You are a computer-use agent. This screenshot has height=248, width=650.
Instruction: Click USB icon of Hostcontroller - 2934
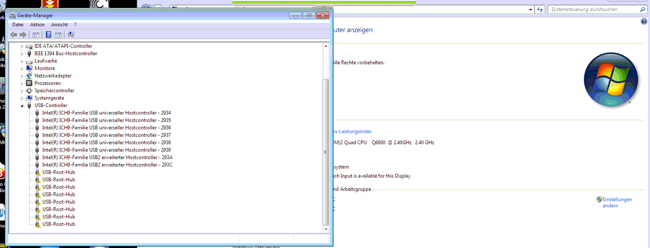coord(37,113)
